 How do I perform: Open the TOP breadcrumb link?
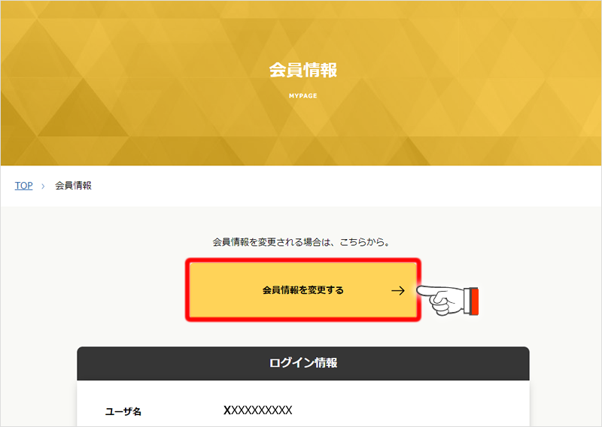24,186
